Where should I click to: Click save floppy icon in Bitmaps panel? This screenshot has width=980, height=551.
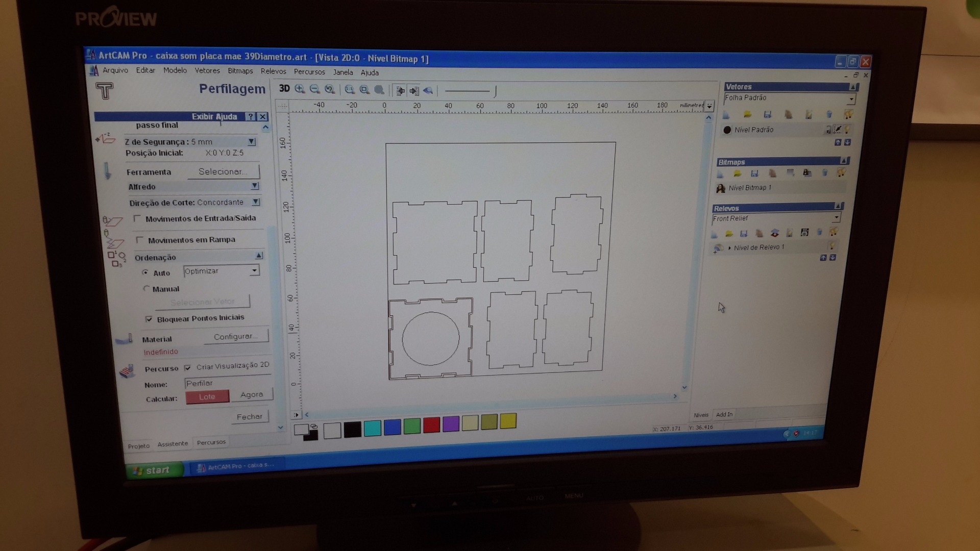pos(754,173)
